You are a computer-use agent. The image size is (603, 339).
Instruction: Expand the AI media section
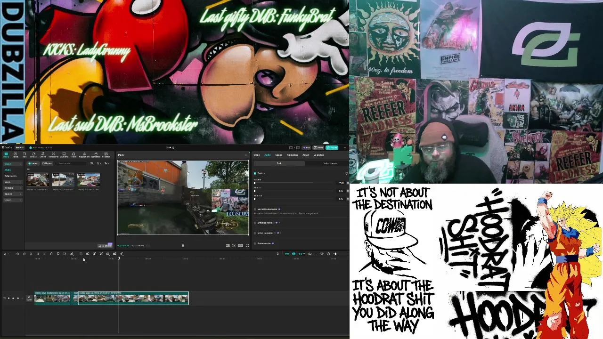[x=12, y=188]
